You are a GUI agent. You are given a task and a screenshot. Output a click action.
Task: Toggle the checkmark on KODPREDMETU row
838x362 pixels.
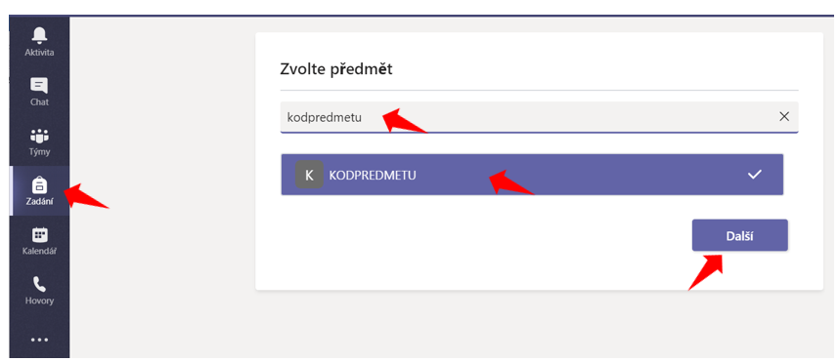click(754, 175)
